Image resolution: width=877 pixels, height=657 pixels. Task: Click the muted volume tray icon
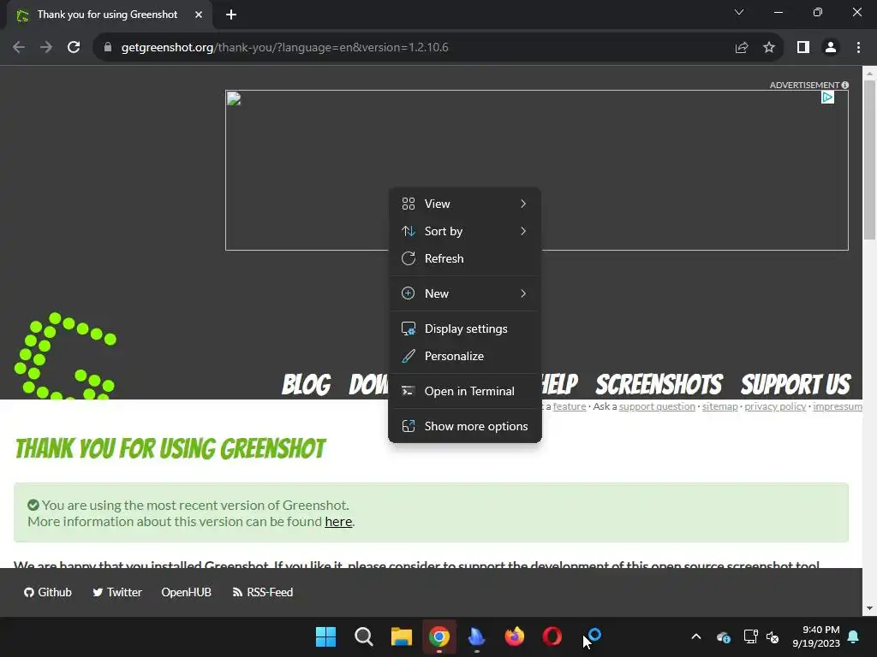tap(773, 636)
